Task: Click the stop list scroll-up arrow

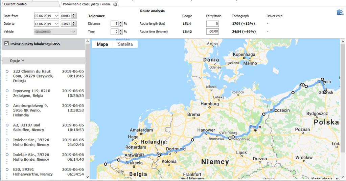Action: (87, 41)
